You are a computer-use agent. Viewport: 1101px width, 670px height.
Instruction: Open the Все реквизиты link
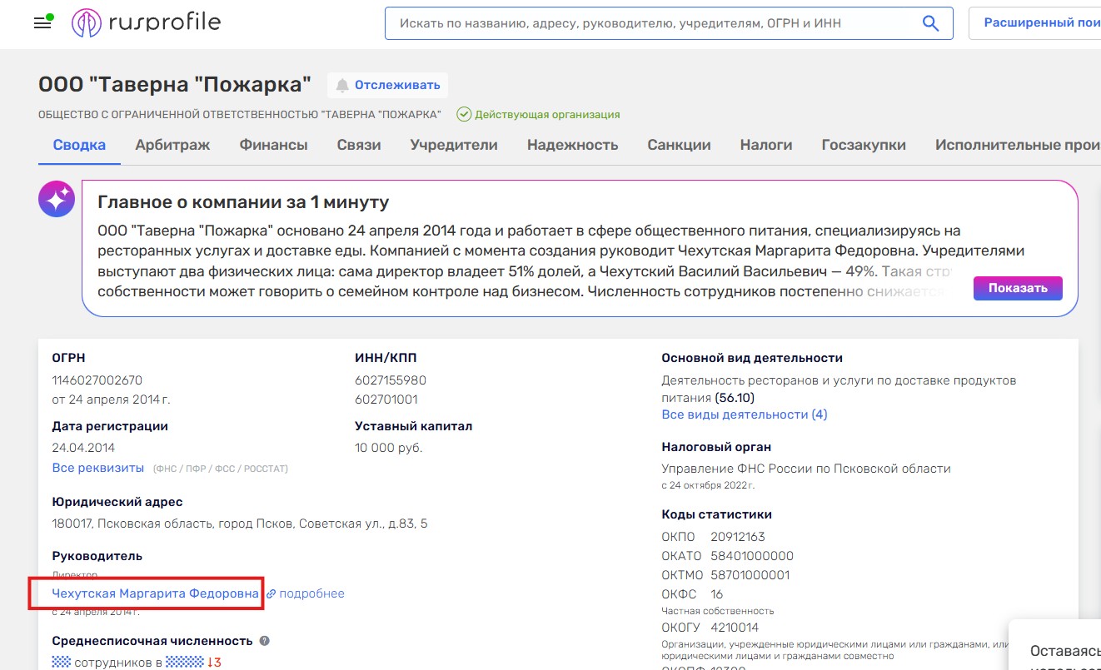coord(97,468)
